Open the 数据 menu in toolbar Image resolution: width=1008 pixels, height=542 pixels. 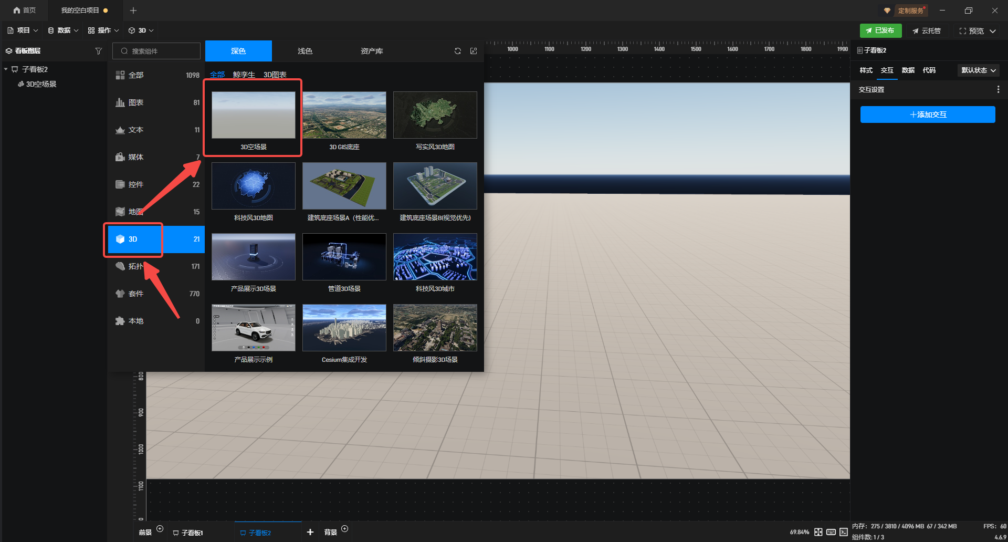coord(63,30)
